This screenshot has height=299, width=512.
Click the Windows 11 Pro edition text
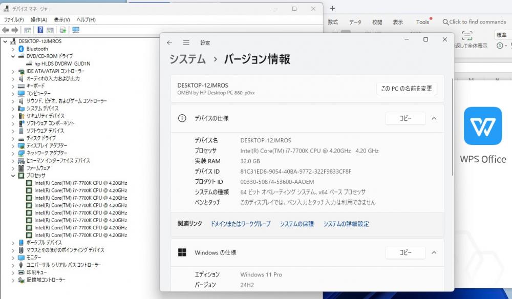[261, 274]
